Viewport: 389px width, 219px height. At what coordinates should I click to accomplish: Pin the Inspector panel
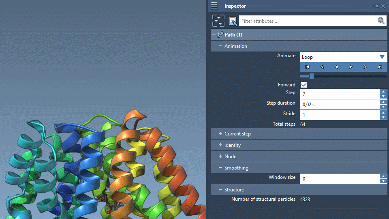tap(375, 6)
